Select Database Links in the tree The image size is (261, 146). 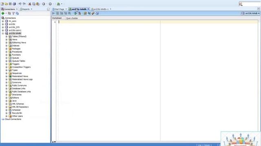point(19,88)
